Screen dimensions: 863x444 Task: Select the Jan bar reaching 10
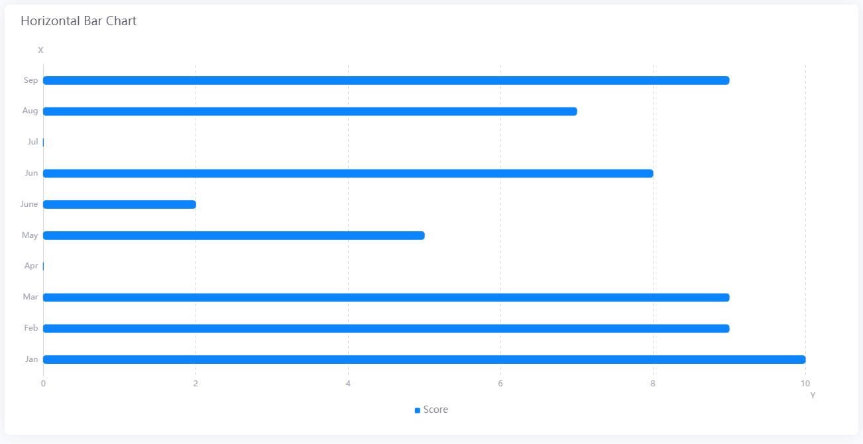424,360
